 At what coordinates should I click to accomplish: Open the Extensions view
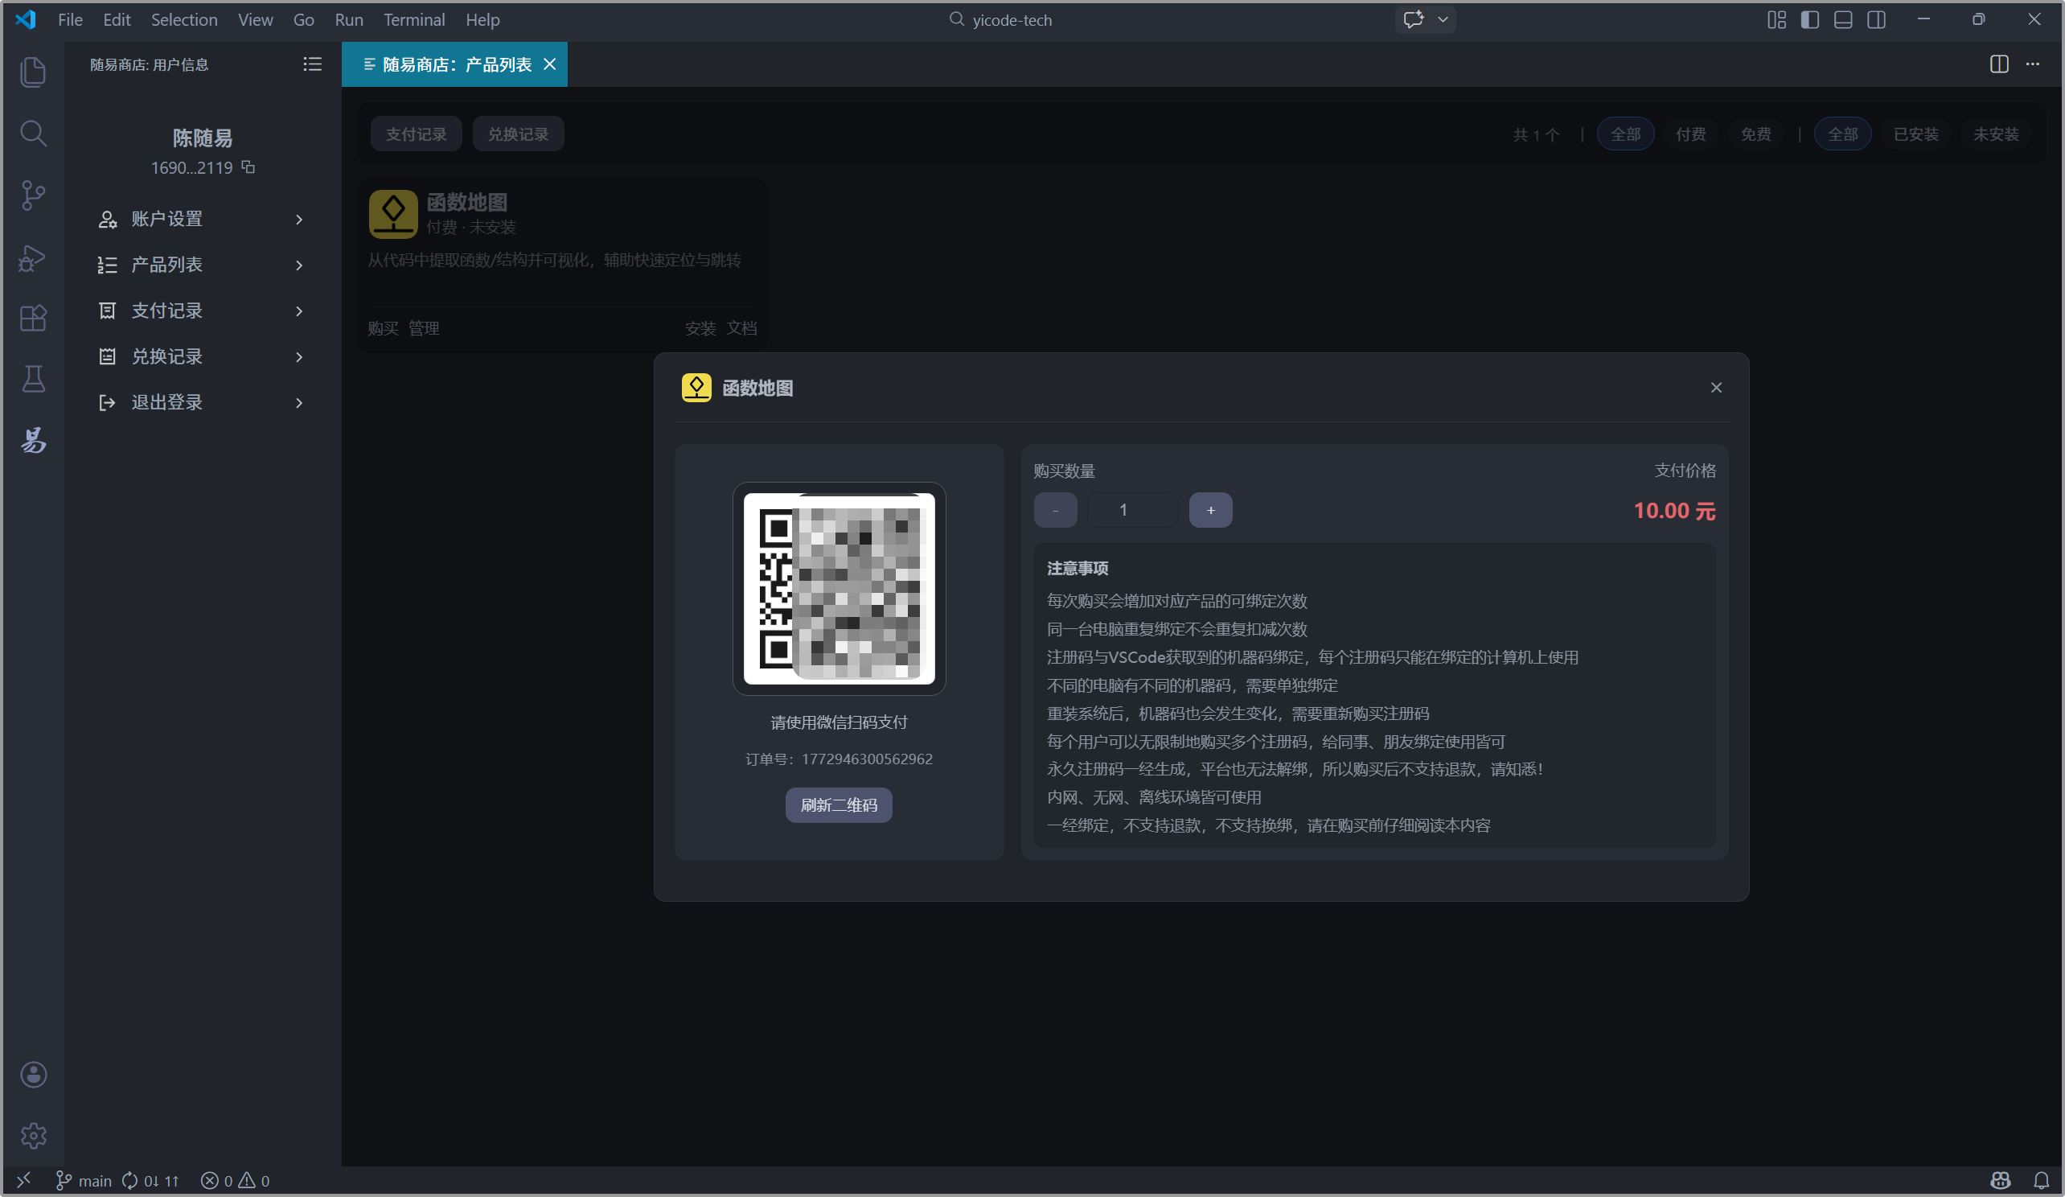pyautogui.click(x=33, y=318)
